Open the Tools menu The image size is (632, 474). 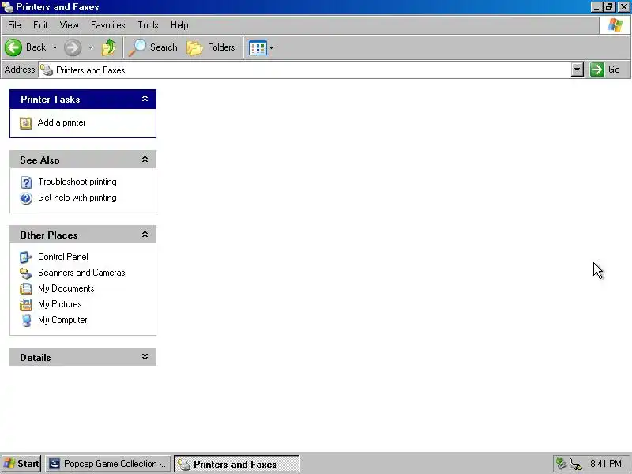coord(148,25)
